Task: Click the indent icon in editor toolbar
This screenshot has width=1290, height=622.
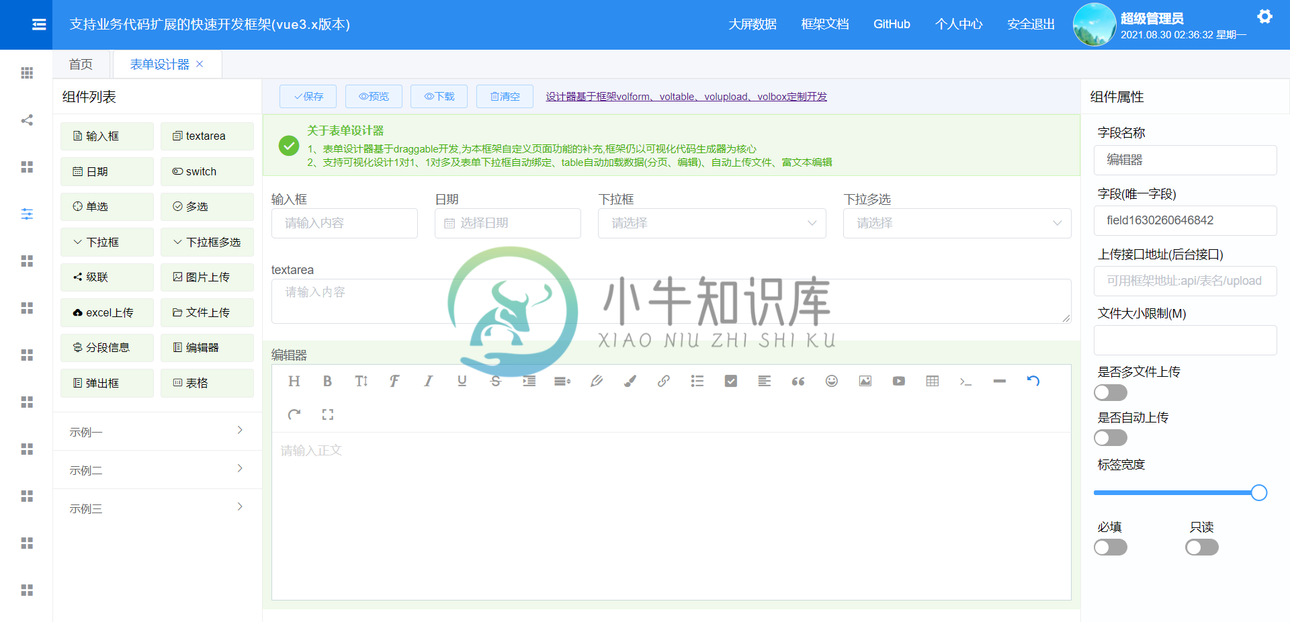Action: click(x=529, y=382)
